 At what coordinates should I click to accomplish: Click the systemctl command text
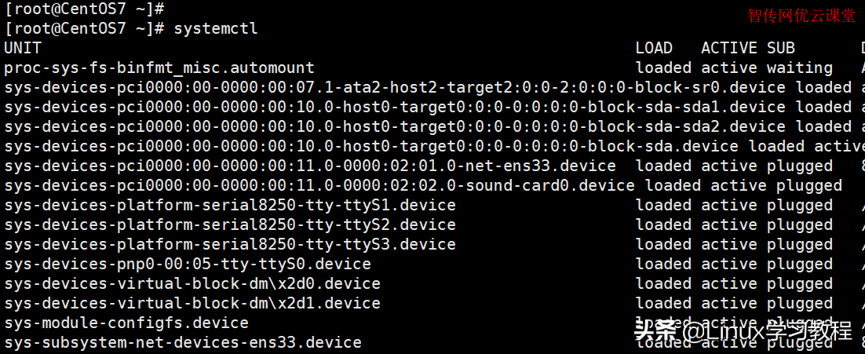pos(216,29)
